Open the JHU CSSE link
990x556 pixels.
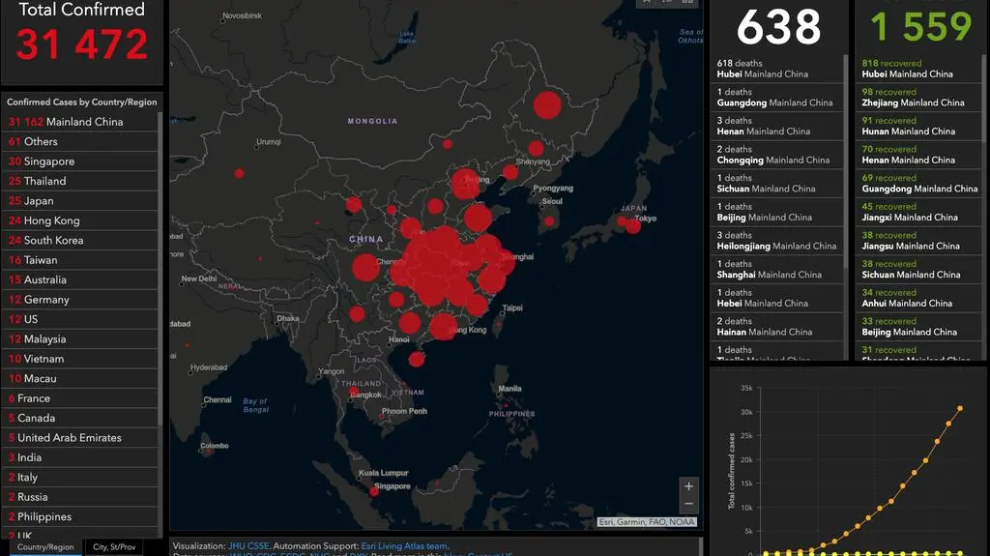coord(249,546)
